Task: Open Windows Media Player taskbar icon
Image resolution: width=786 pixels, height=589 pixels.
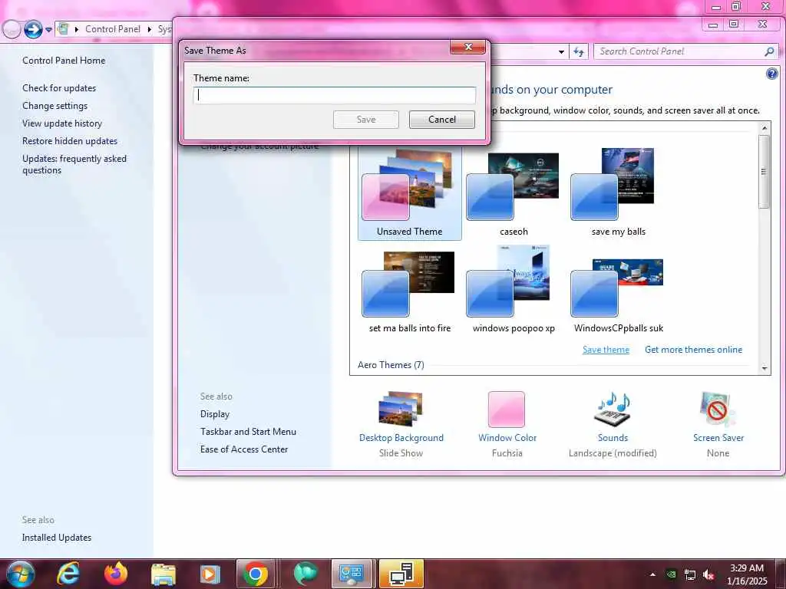Action: [210, 574]
